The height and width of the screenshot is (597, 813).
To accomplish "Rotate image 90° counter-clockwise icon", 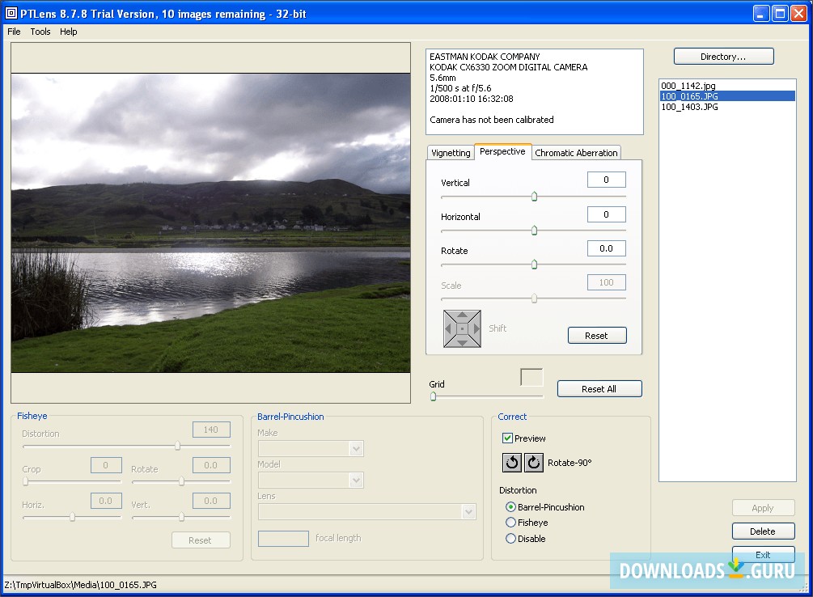I will (x=512, y=462).
